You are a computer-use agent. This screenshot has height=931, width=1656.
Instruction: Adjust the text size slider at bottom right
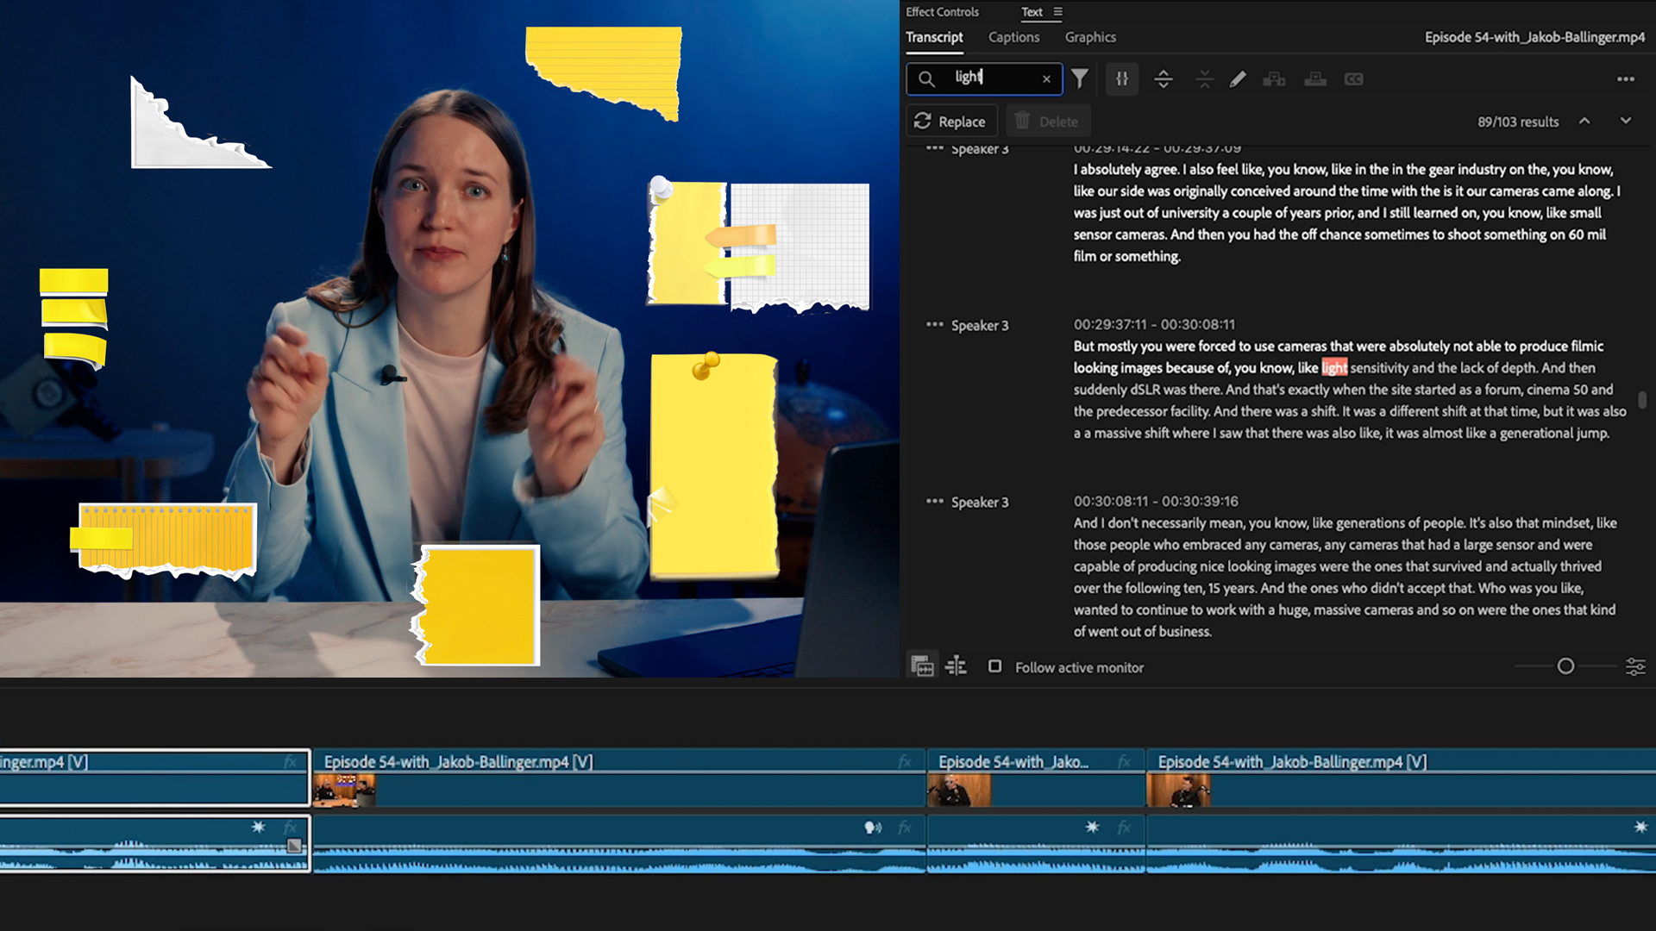point(1565,665)
